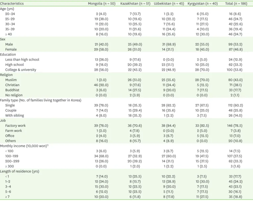Click Total Farm work value '7 (3.8)'
Viewport: 253px width, 201px height.
click(x=235, y=131)
